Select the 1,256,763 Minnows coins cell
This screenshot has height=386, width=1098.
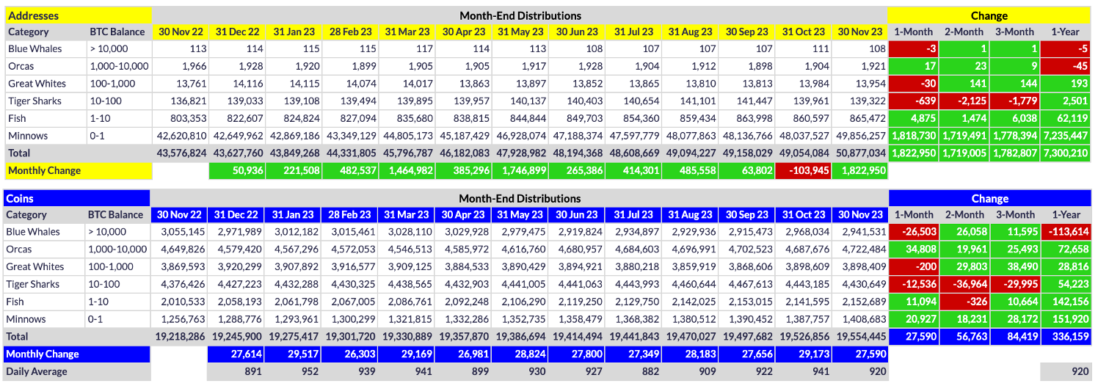point(180,319)
